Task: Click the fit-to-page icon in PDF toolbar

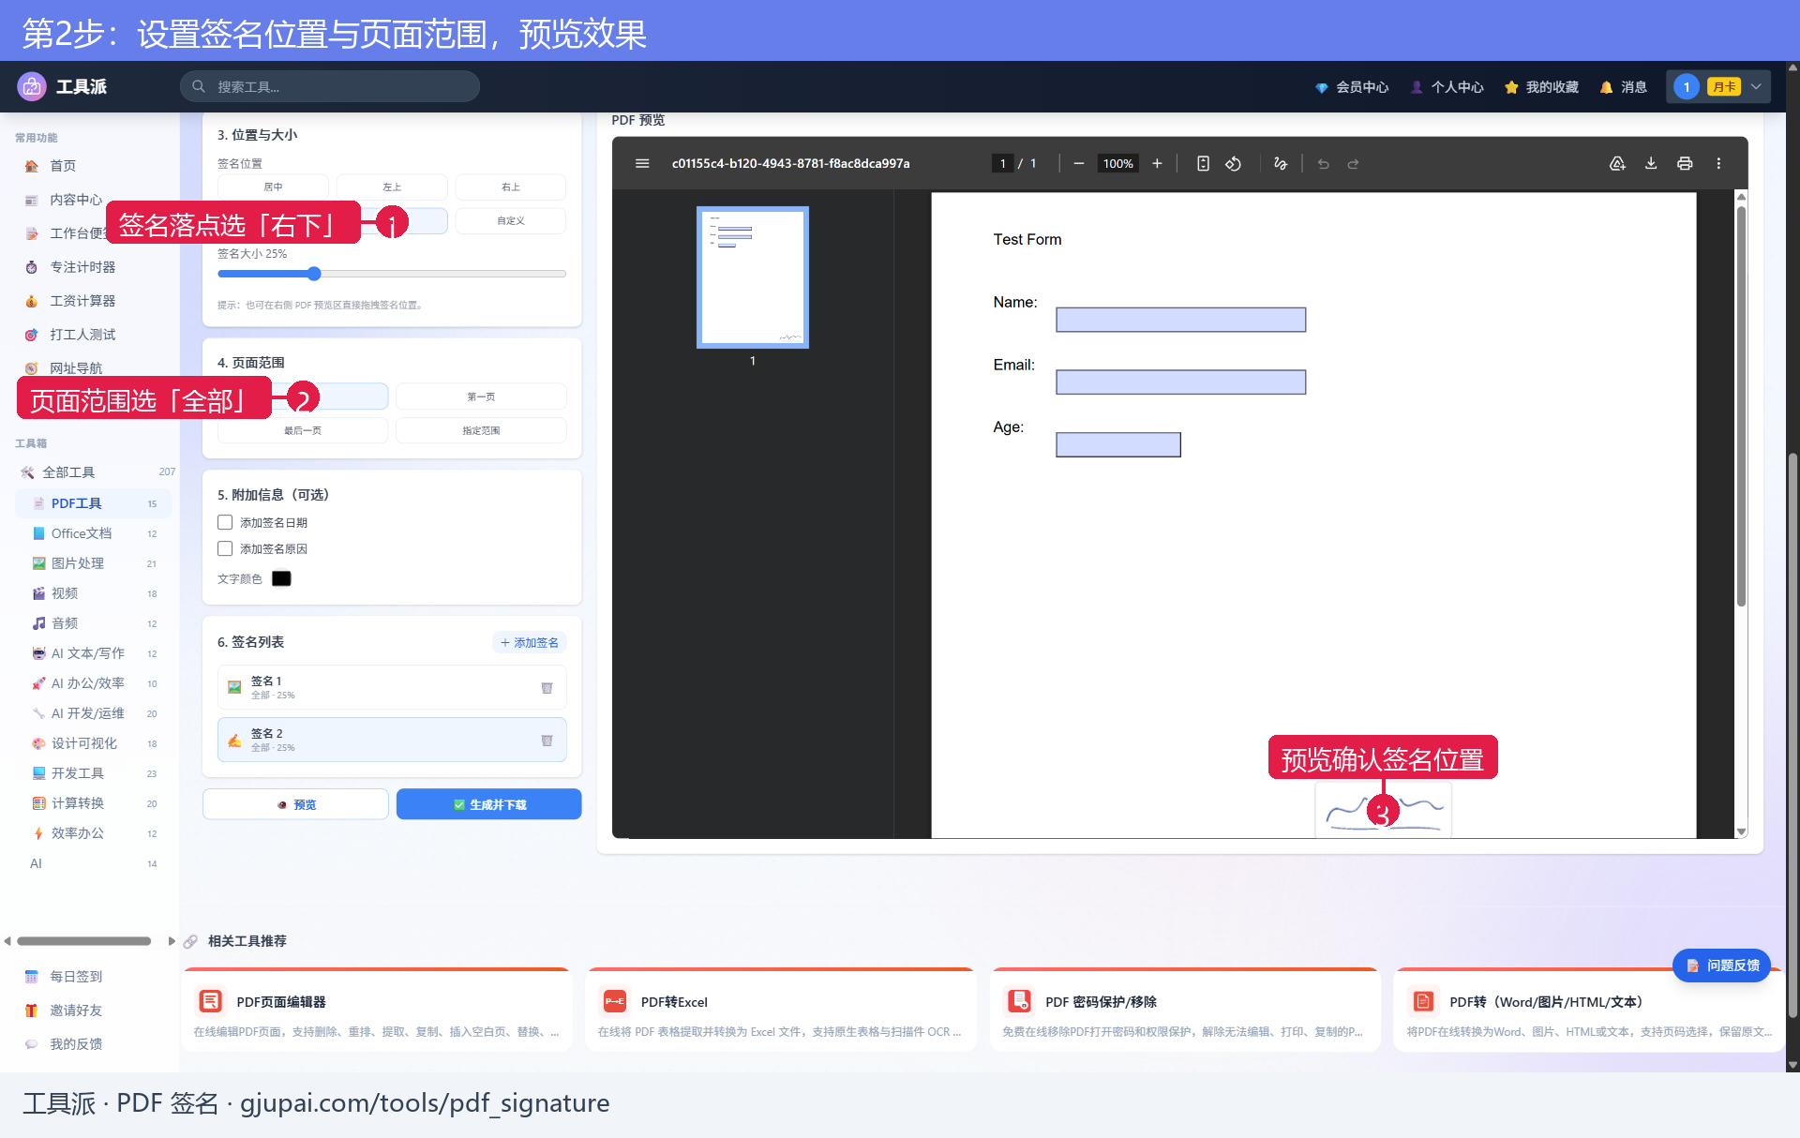Action: [1203, 163]
